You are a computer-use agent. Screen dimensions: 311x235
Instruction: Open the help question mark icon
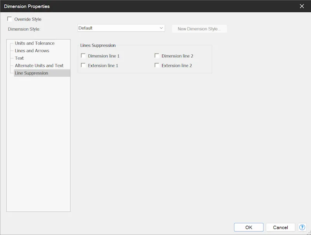[302, 227]
